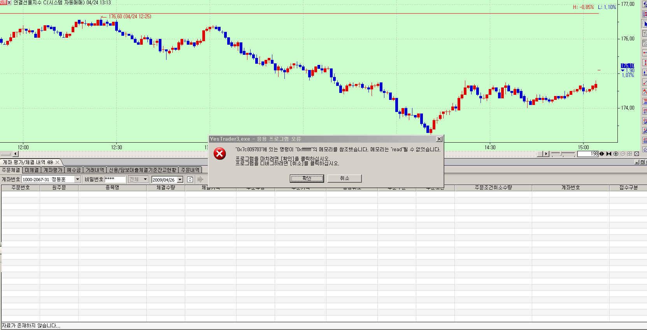
Task: Open the 거래내역 tab
Action: [95, 170]
